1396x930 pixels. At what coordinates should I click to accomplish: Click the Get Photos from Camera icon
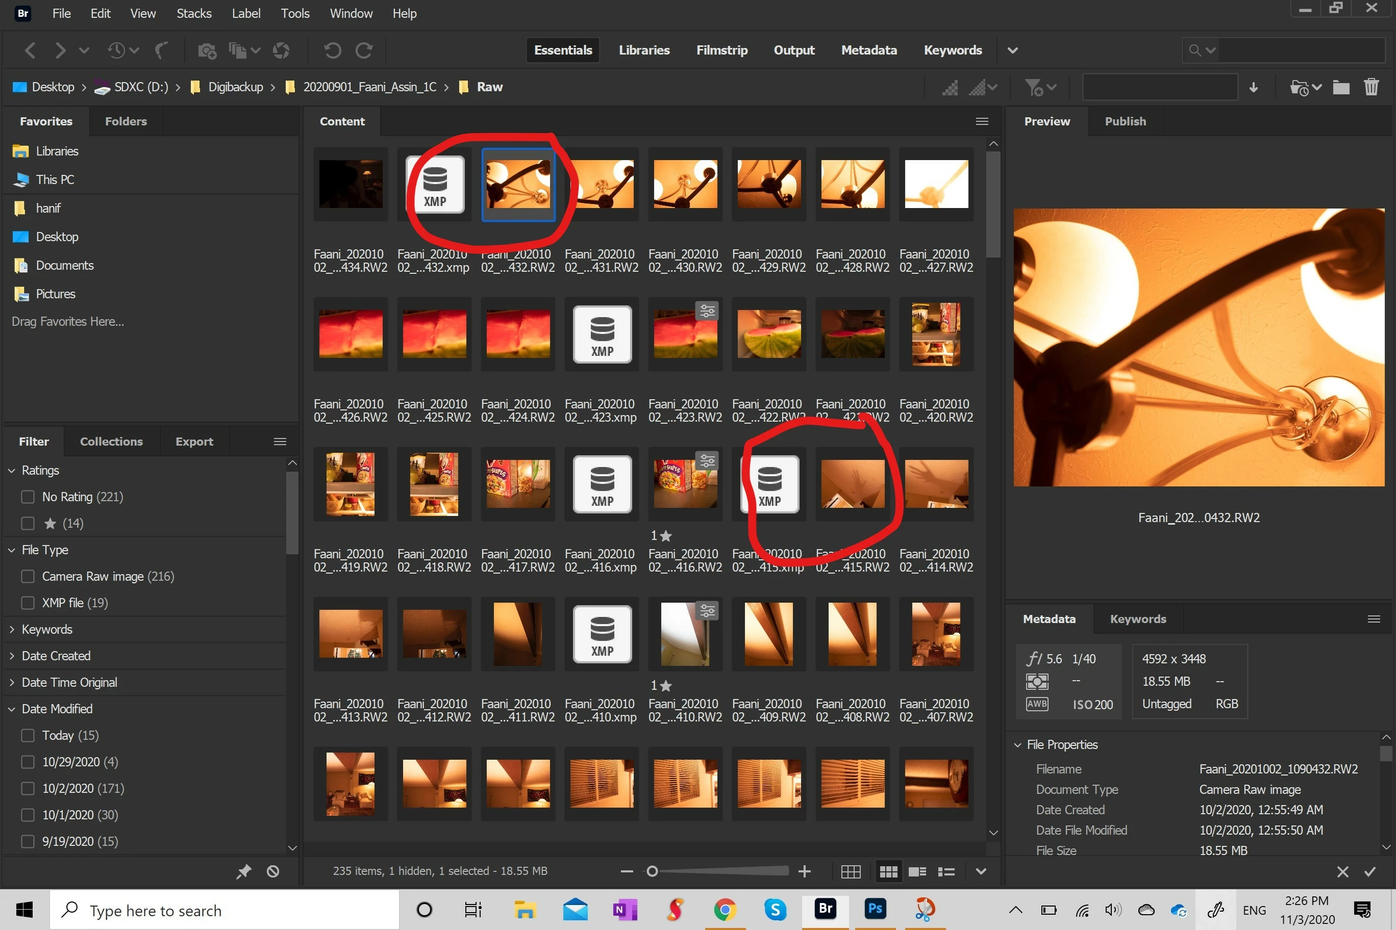[207, 51]
